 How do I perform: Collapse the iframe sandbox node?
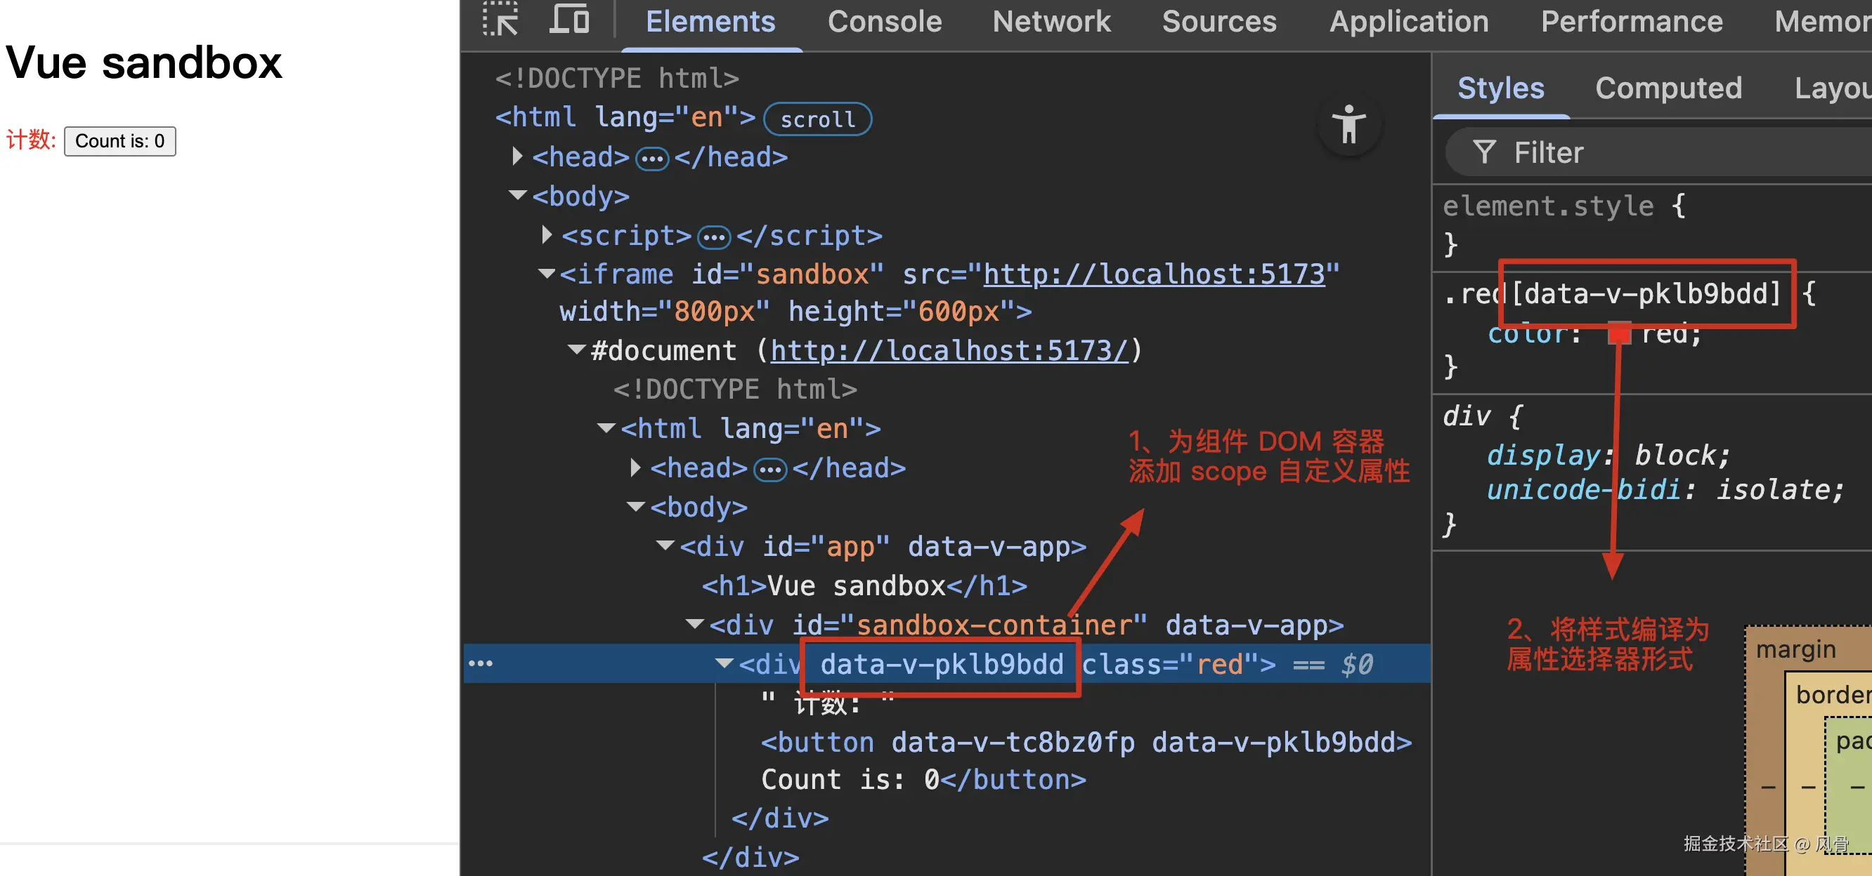pyautogui.click(x=546, y=274)
